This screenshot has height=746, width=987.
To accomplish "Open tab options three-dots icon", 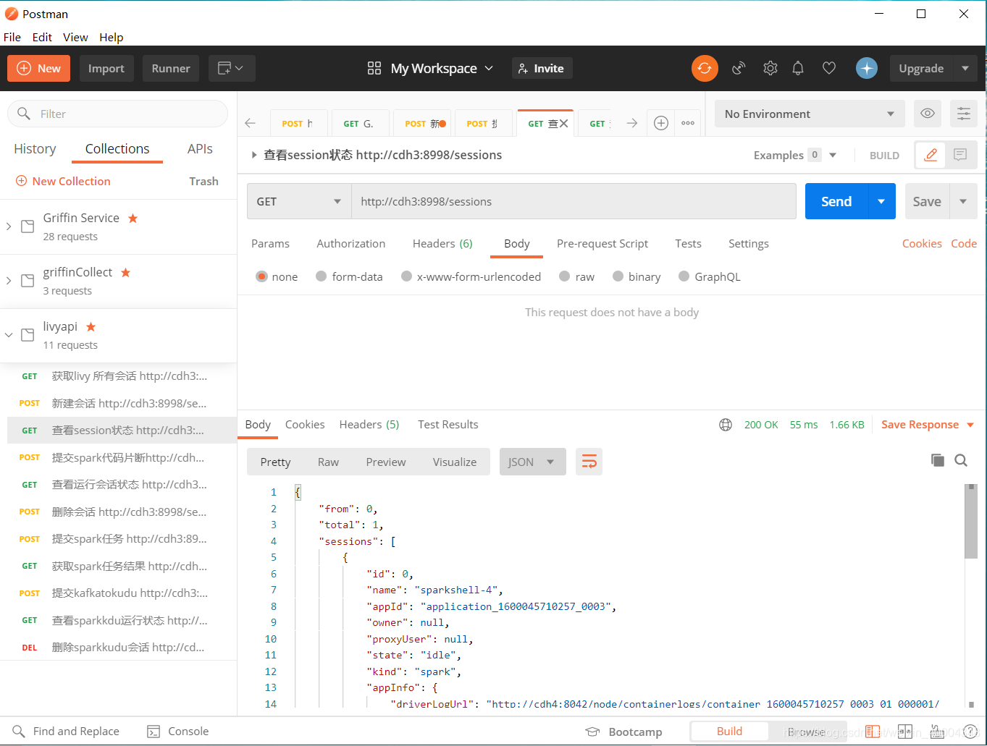I will 688,123.
